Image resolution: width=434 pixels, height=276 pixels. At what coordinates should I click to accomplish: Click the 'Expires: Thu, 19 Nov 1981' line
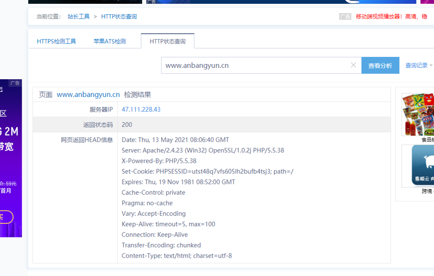coord(178,182)
